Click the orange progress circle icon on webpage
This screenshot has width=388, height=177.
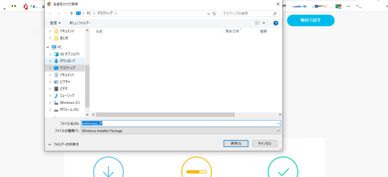tap(197, 168)
